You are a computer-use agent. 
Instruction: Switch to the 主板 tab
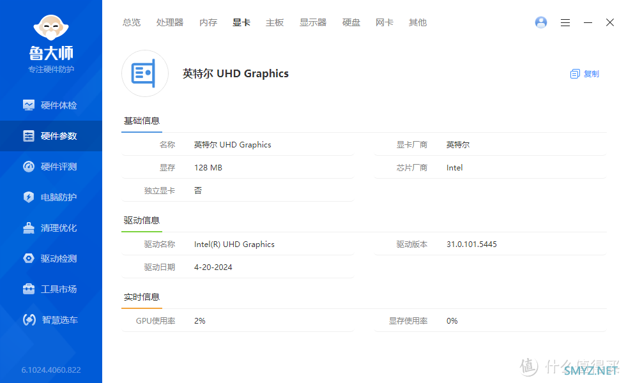point(275,23)
